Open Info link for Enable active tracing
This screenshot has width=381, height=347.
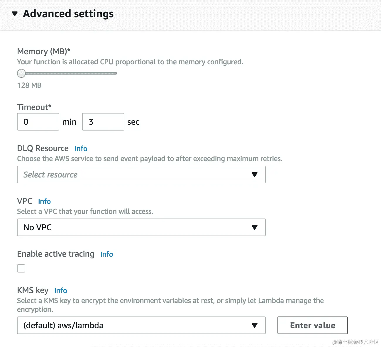[106, 254]
